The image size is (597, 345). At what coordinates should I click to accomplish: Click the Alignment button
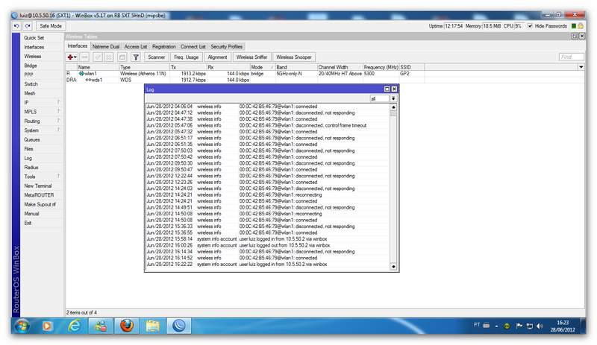[217, 57]
